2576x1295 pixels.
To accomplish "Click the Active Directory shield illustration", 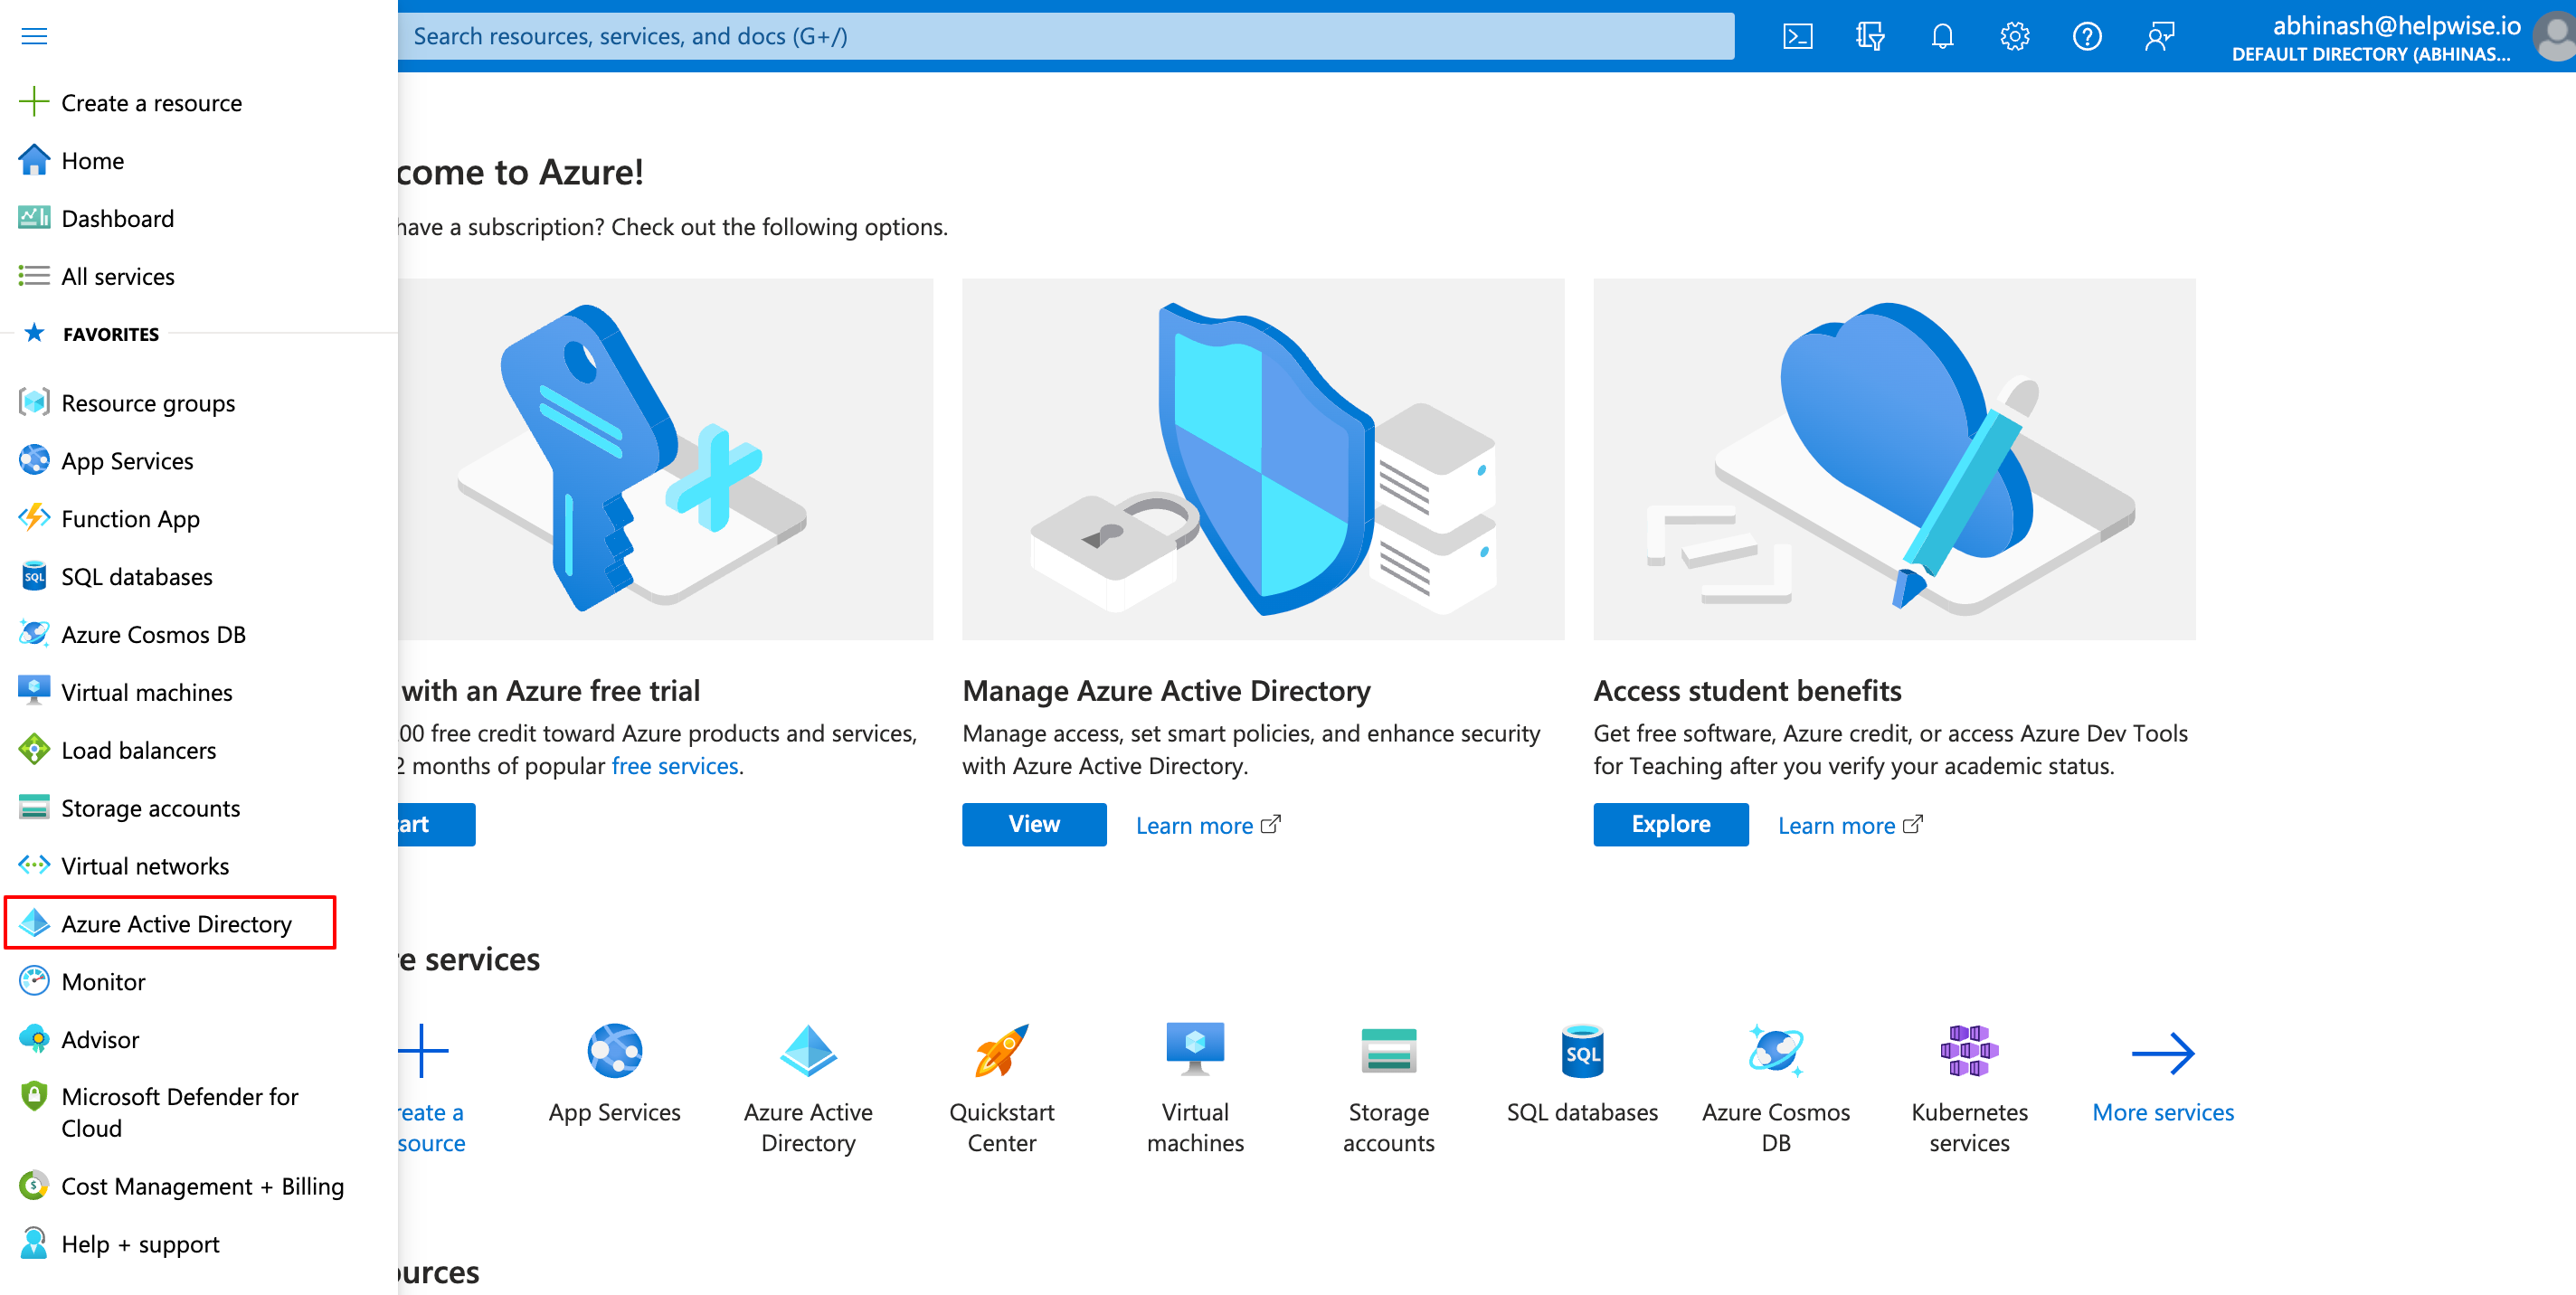I will 1263,459.
